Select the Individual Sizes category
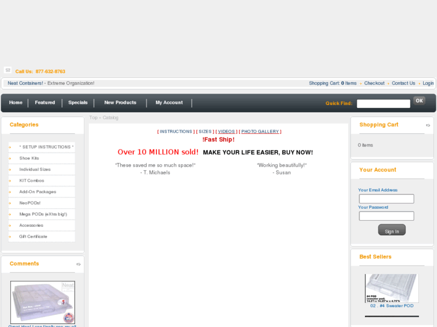Viewport: 437px width, 327px height. click(x=35, y=169)
